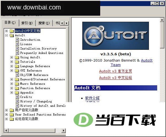Click the License page icon
This screenshot has height=137, width=166.
17,44
